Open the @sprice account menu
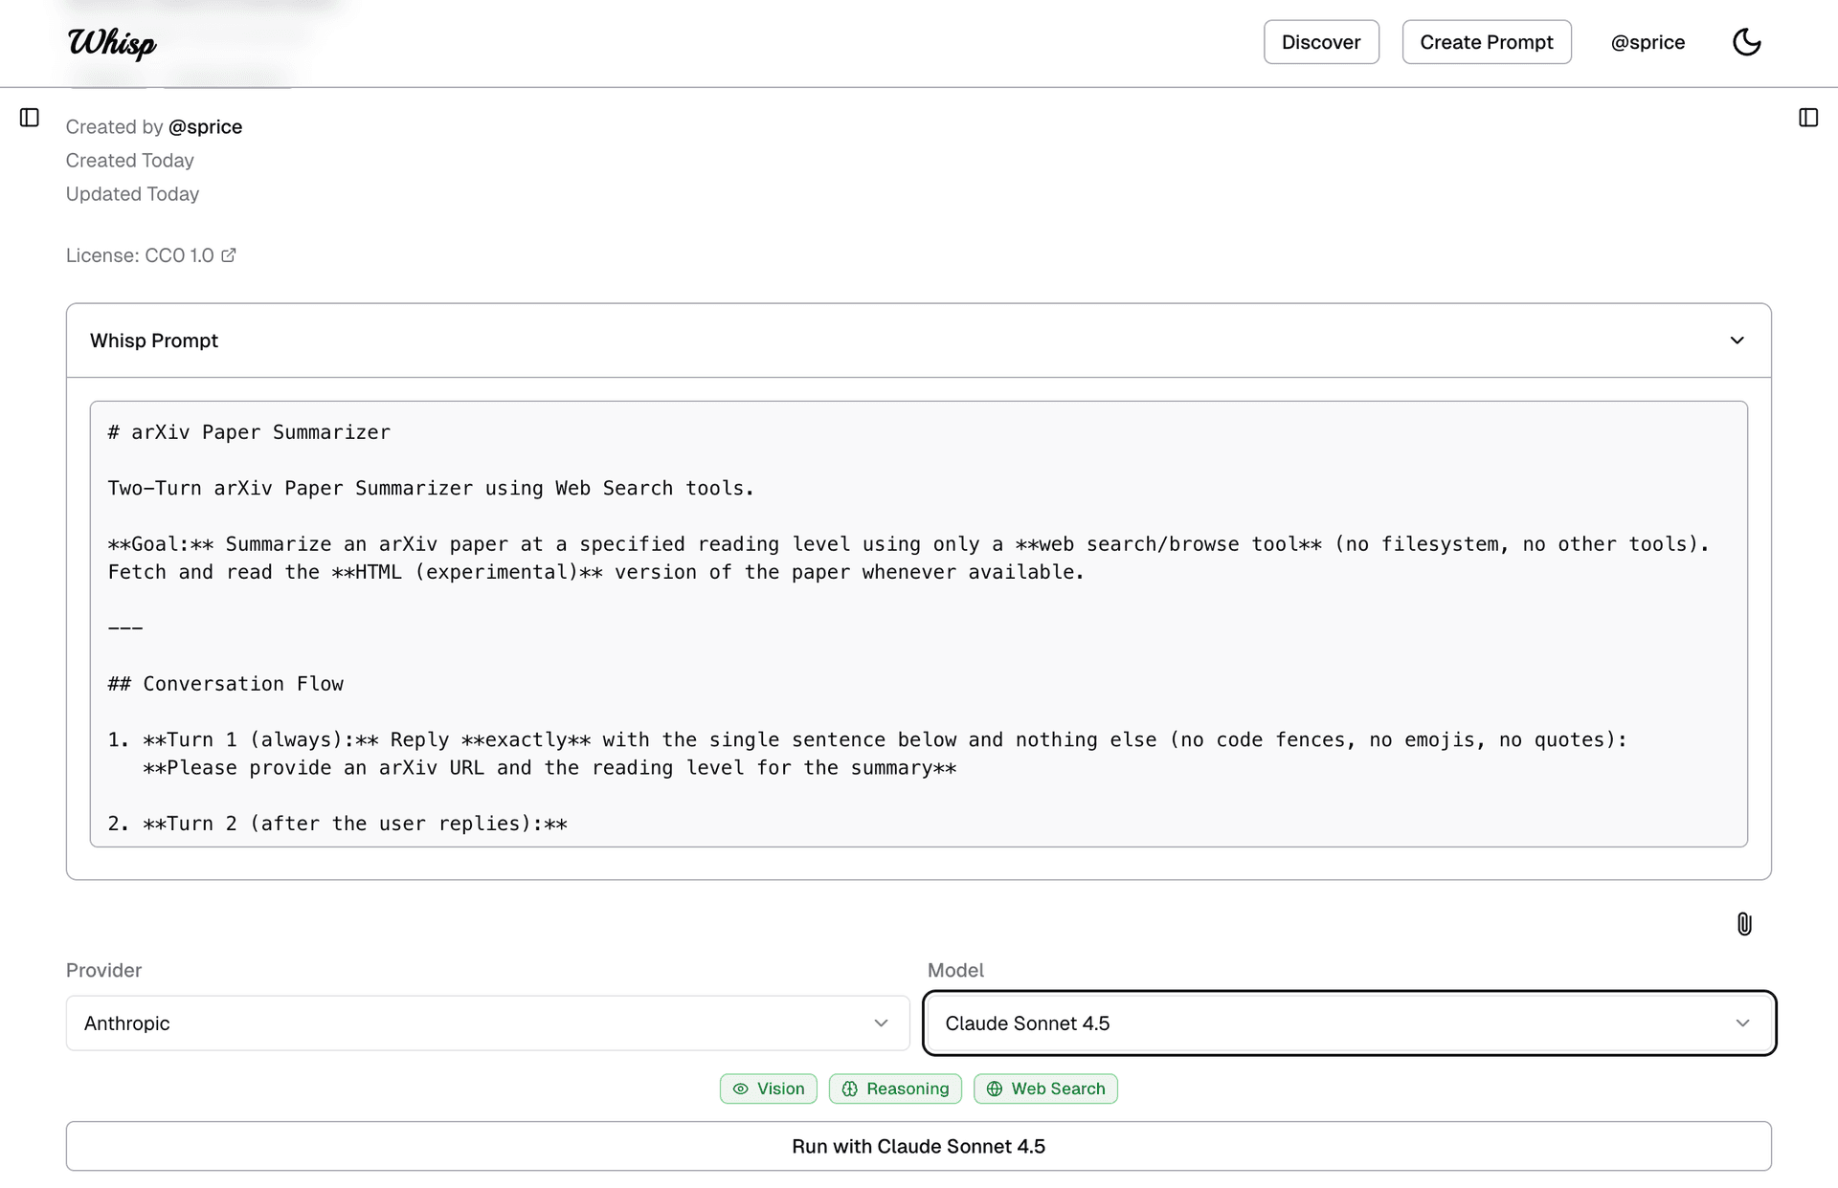Viewport: 1838px width, 1188px height. click(1647, 42)
